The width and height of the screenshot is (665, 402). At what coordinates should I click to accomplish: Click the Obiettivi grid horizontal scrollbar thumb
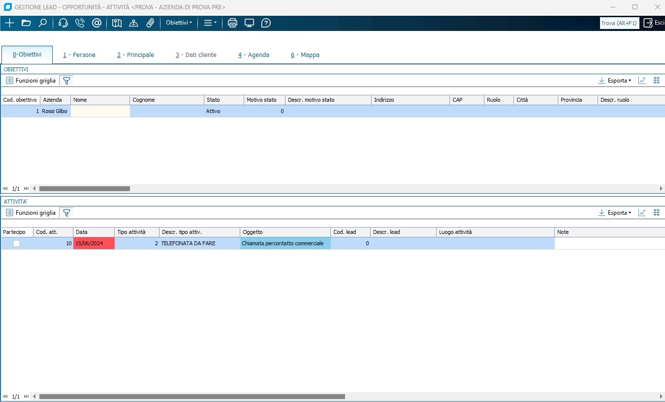coord(84,189)
